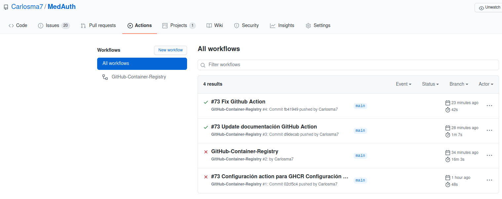Open the '#73 Fix Github Action' run

coord(238,101)
